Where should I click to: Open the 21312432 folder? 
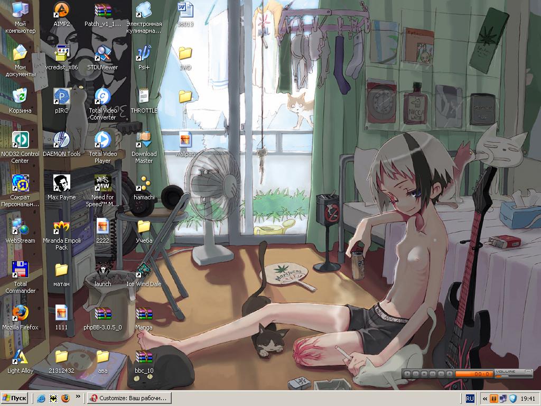61,363
